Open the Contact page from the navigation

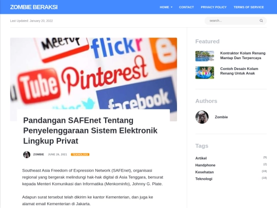186,7
